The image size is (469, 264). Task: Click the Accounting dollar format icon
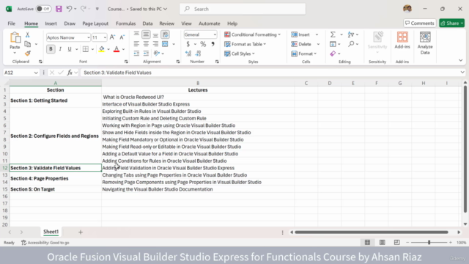[188, 44]
